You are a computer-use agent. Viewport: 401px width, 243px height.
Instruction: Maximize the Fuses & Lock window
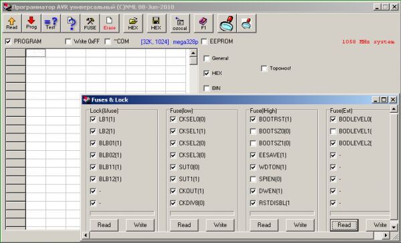[384, 99]
